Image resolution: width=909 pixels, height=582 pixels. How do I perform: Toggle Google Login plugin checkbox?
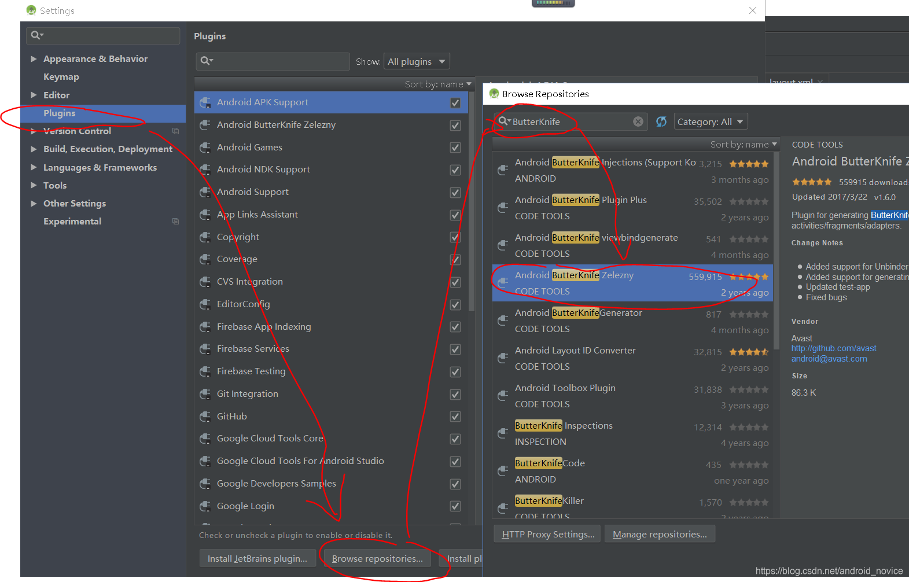[x=455, y=506]
